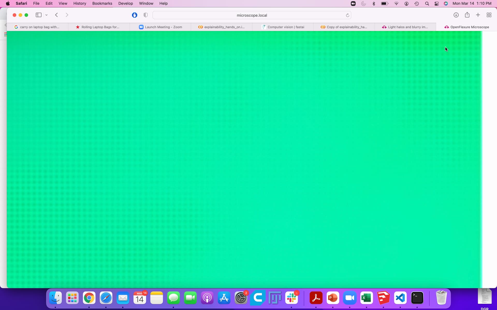This screenshot has height=310, width=497.
Task: Show downloads in Safari toolbar
Action: [x=456, y=15]
